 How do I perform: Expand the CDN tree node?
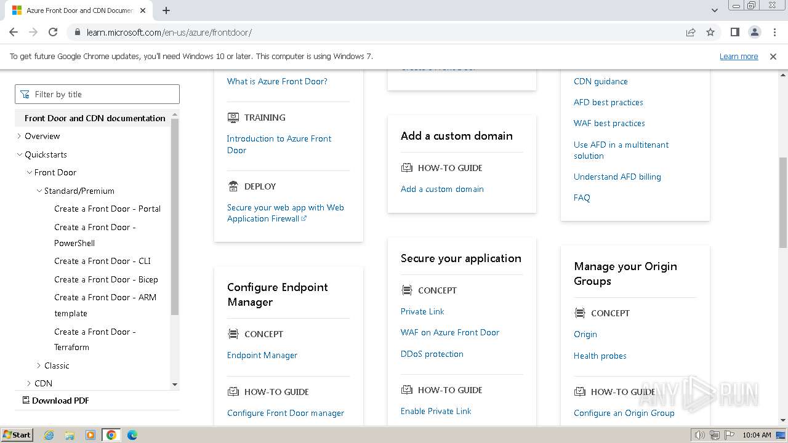tap(29, 383)
